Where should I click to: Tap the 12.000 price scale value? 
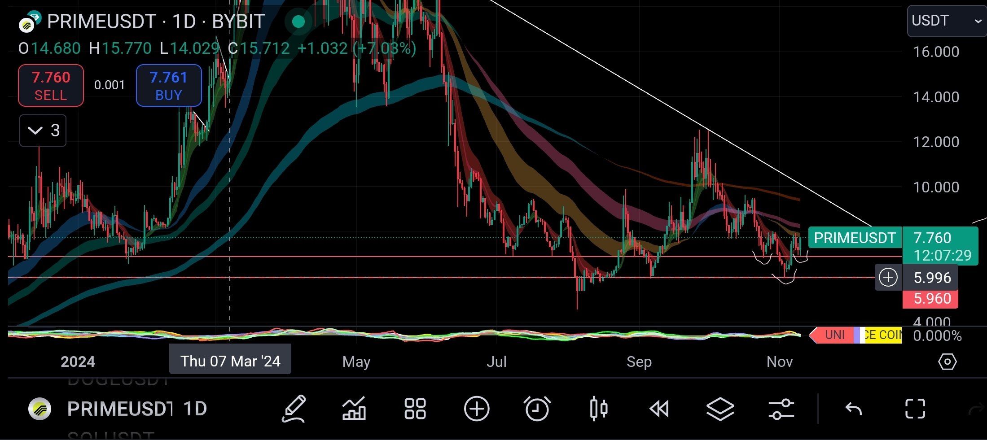click(x=936, y=142)
